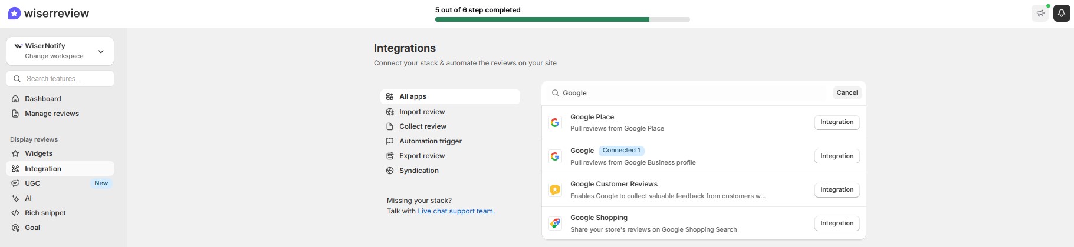Click the Automation trigger flag icon

tap(390, 141)
